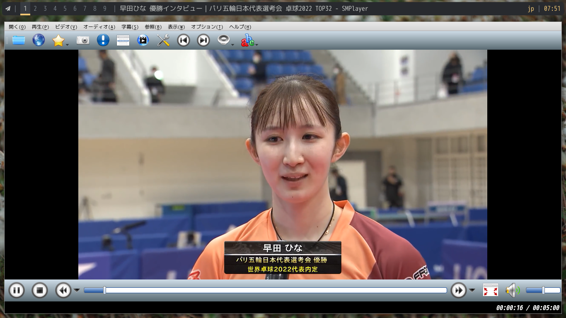Jump to previous track in toolbar
This screenshot has width=566, height=318.
pos(183,40)
